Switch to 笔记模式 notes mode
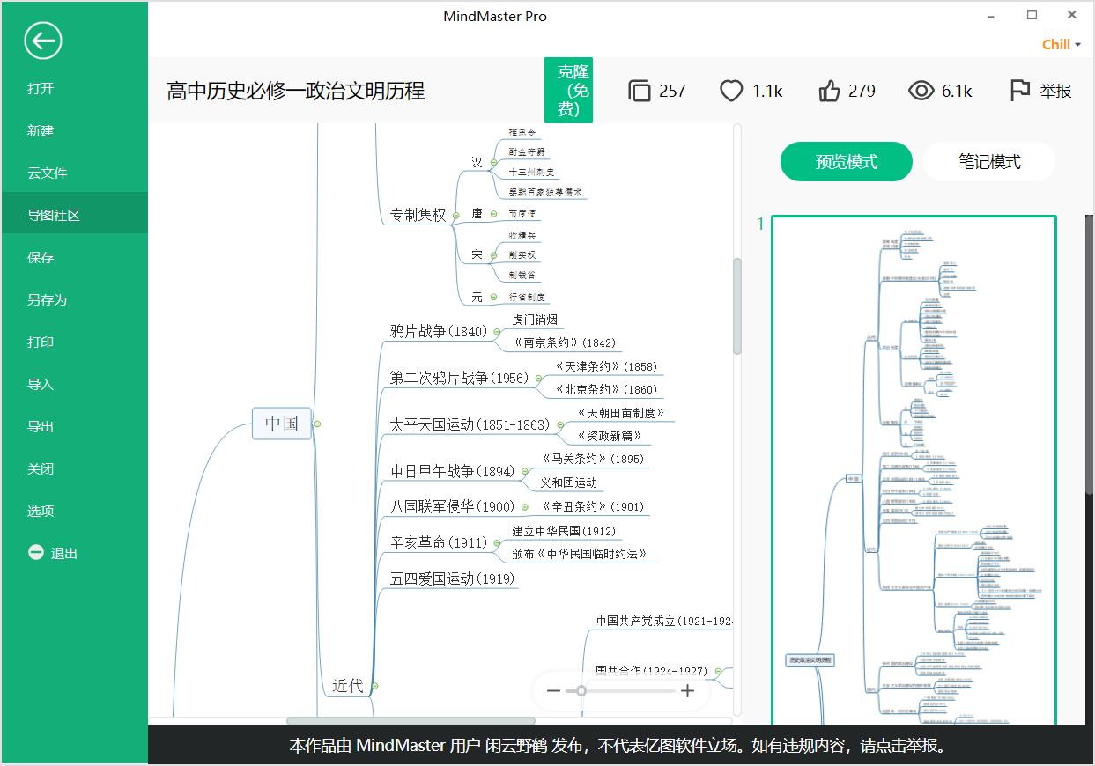The height and width of the screenshot is (766, 1095). tap(989, 162)
